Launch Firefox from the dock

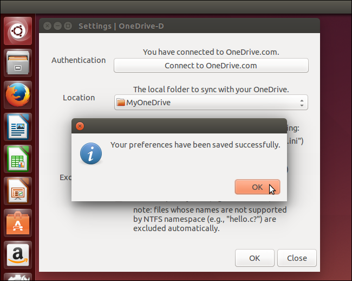point(18,95)
